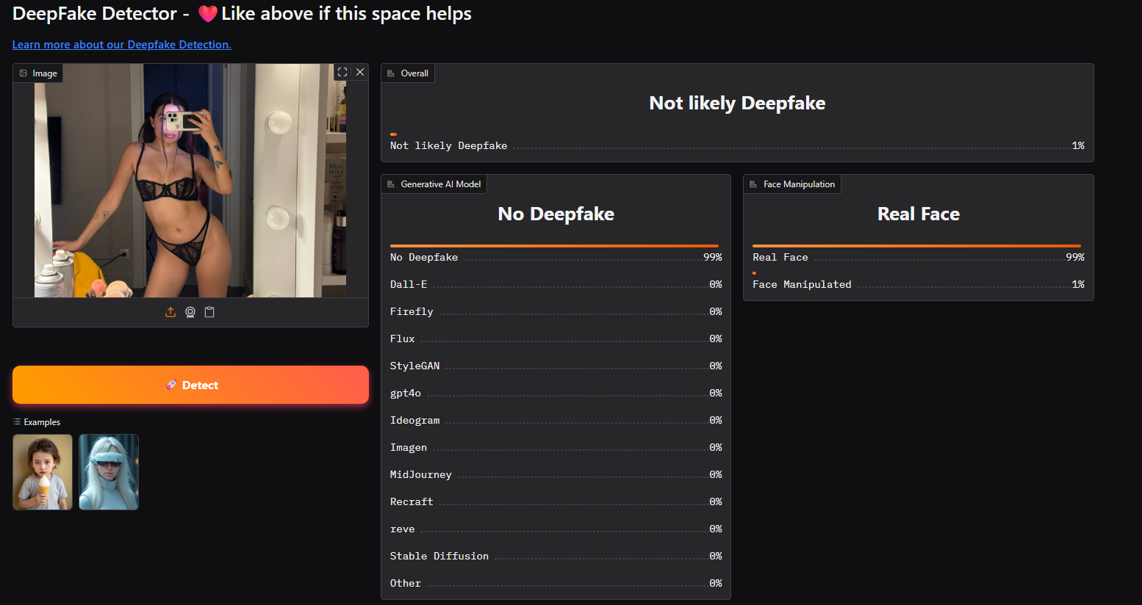
Task: Click the 'Ideogram' result row
Action: tap(556, 420)
